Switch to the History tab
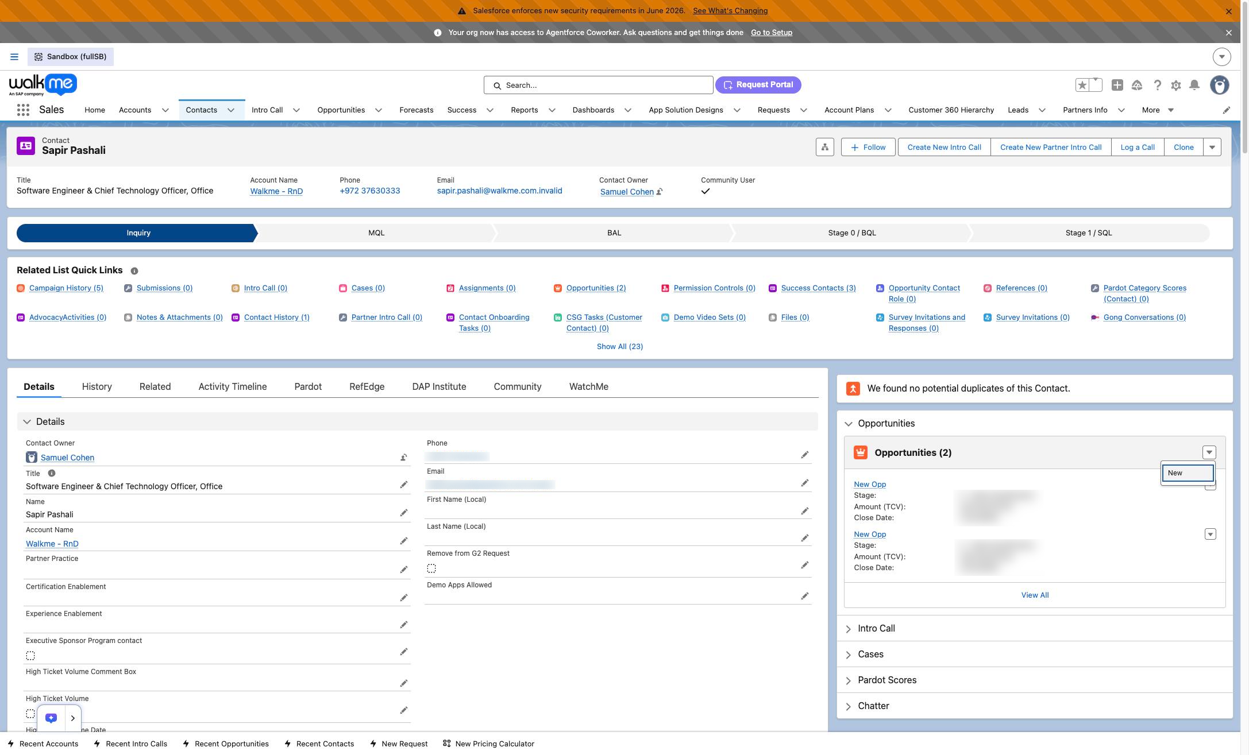The image size is (1249, 755). tap(97, 386)
